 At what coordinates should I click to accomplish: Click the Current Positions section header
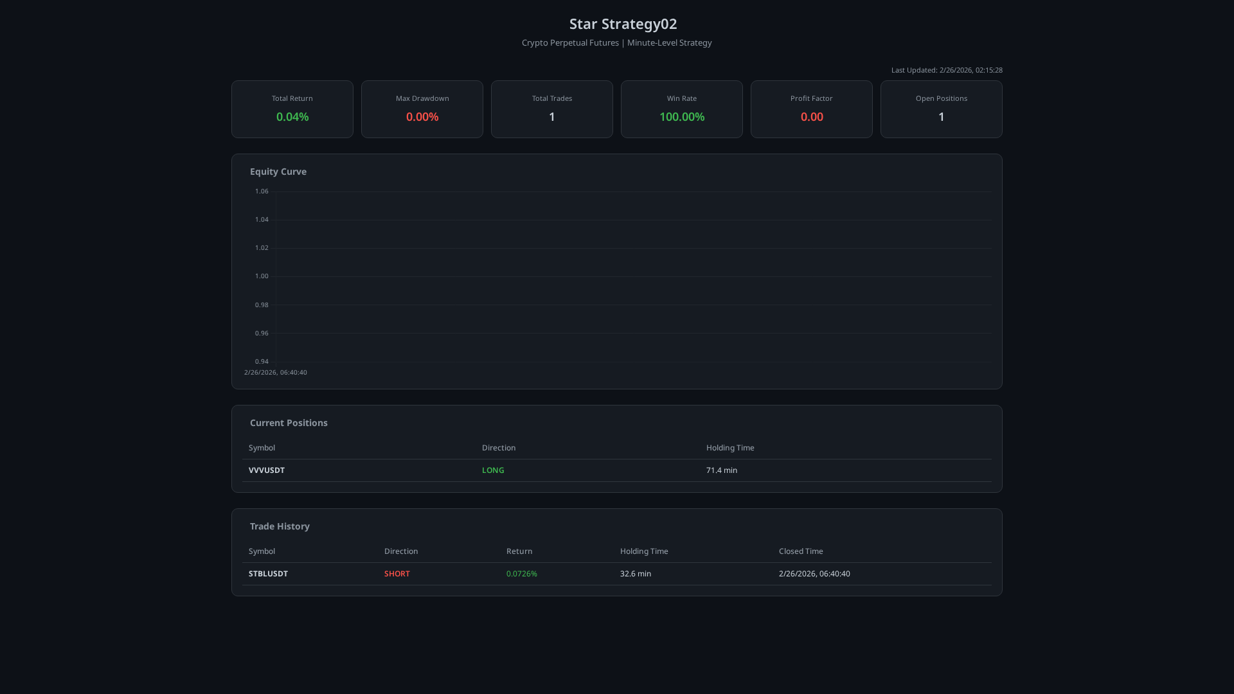(x=289, y=422)
